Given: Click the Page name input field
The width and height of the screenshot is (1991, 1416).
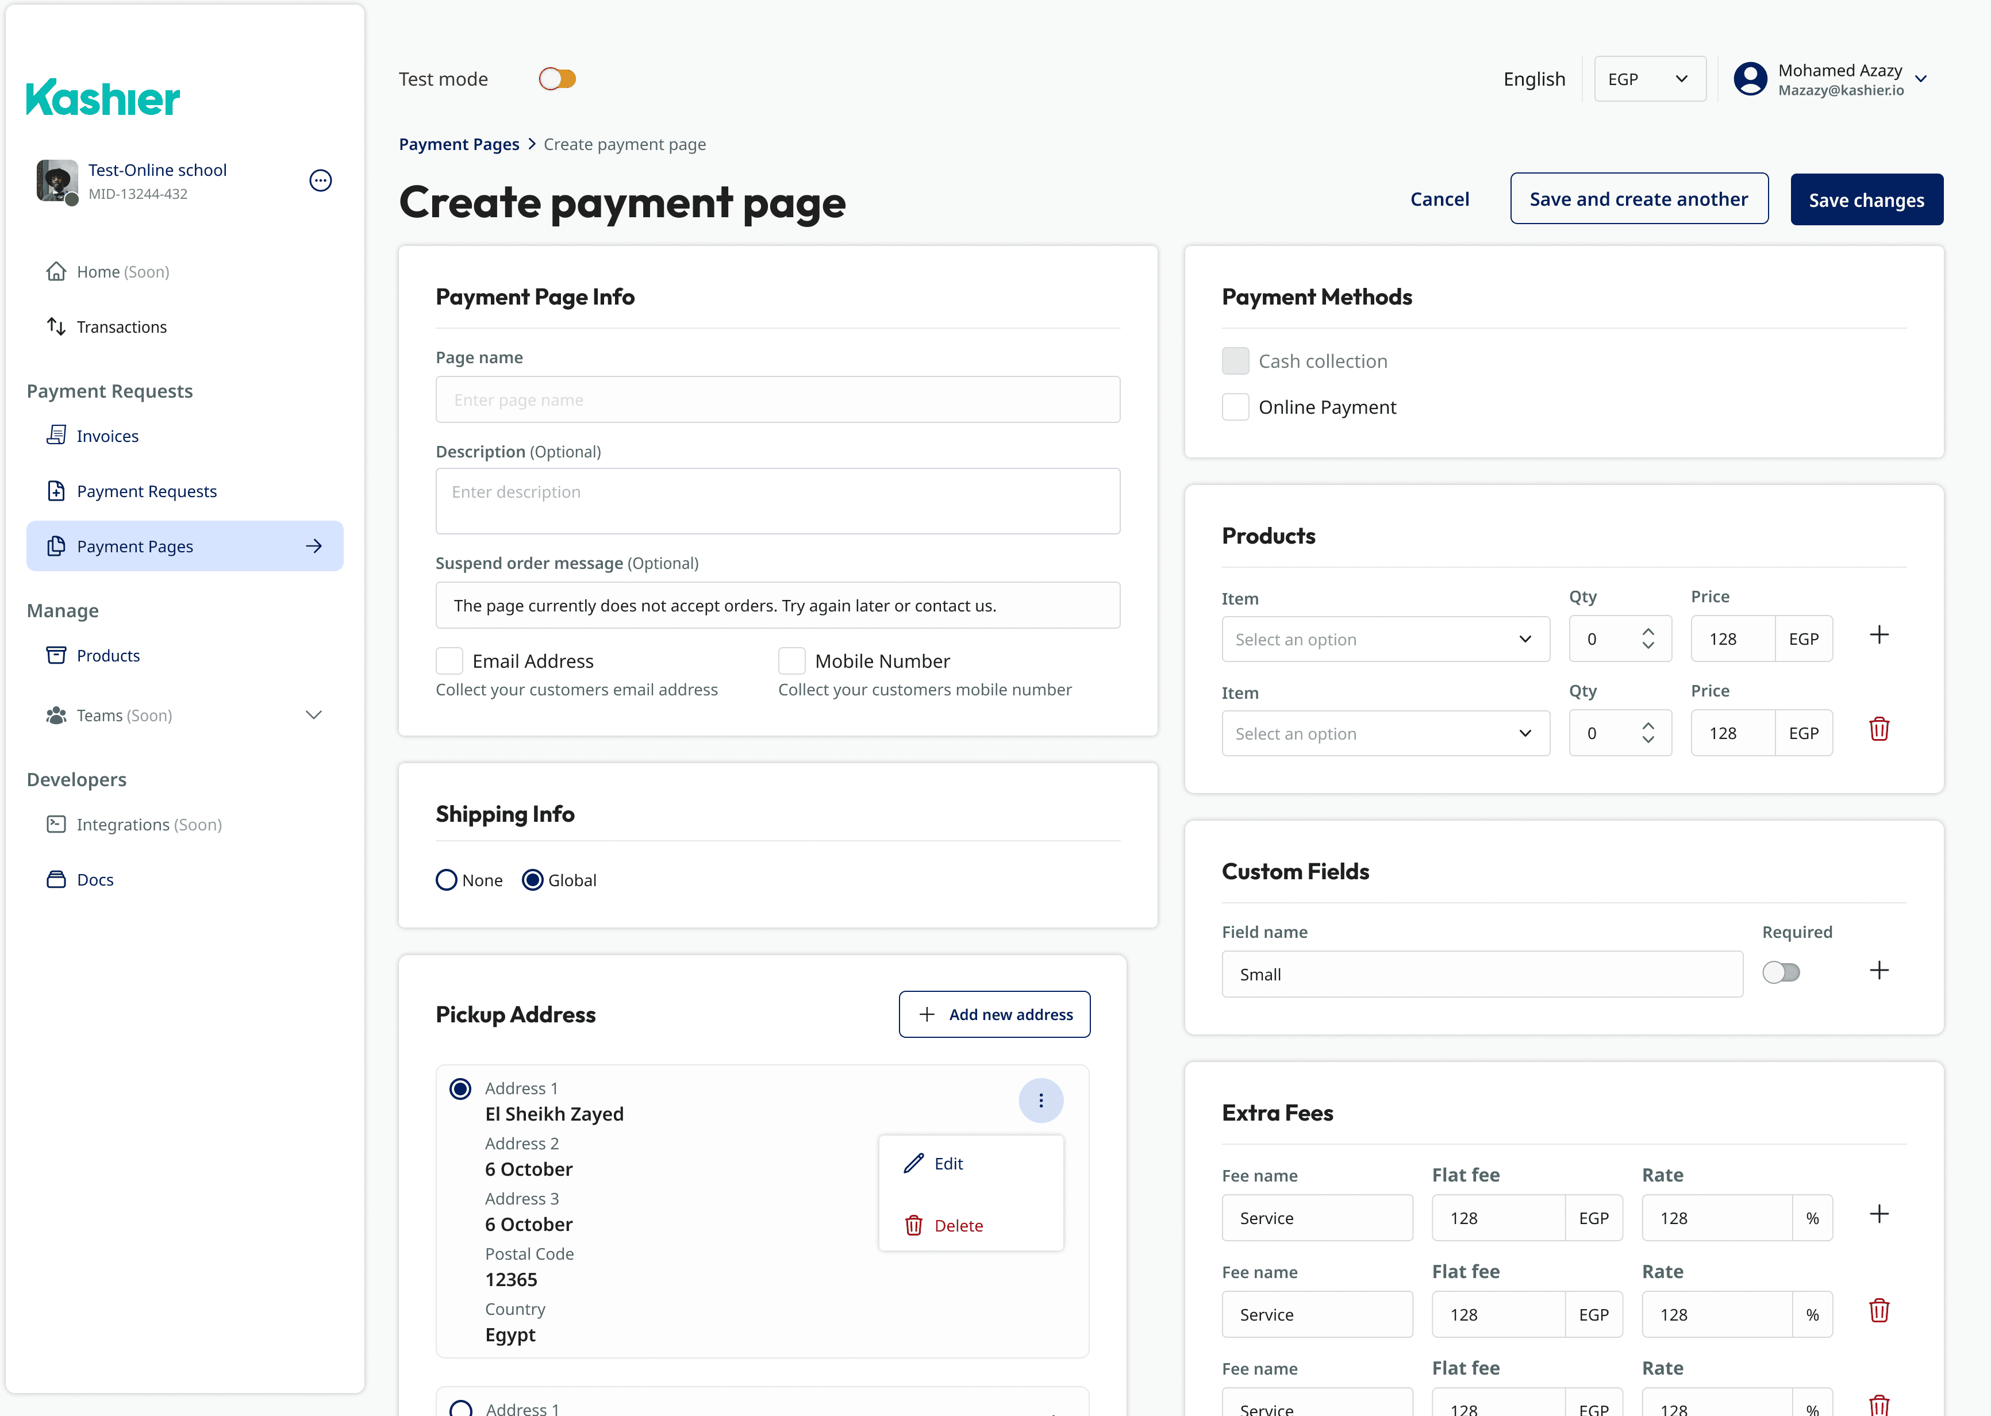Looking at the screenshot, I should click(777, 400).
